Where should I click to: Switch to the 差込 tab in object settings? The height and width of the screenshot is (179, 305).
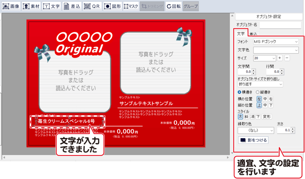254,34
